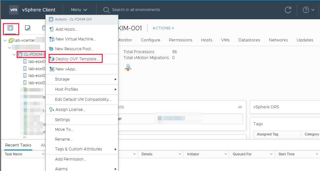Collapse the related objects panel chevron
320x171 pixels.
tap(240, 107)
